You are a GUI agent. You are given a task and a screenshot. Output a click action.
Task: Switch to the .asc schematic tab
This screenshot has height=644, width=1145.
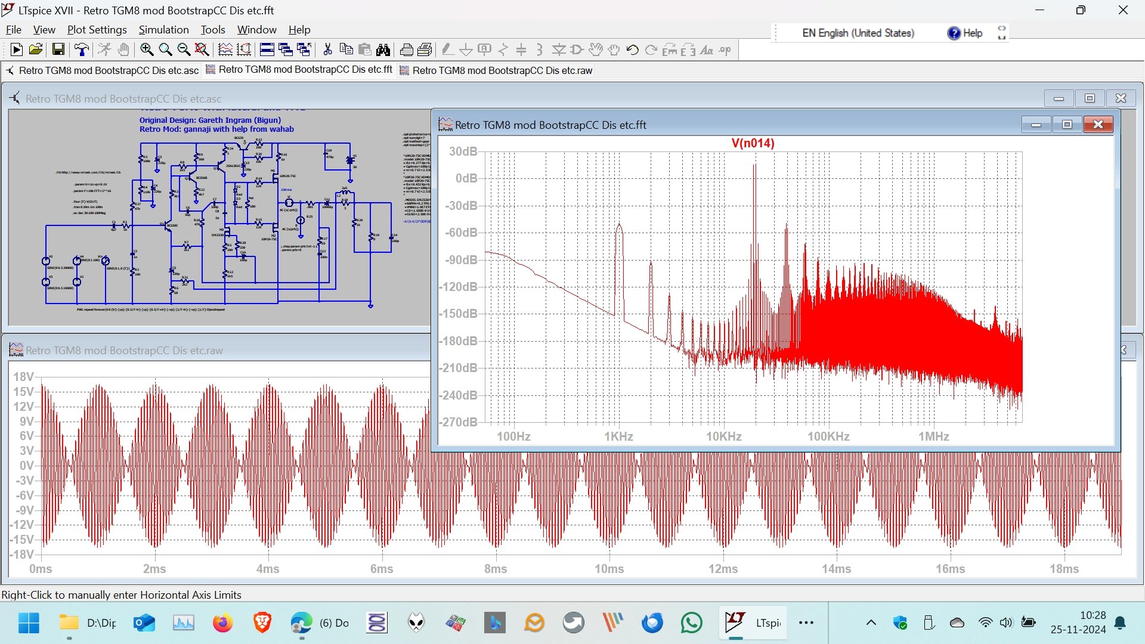pos(102,70)
